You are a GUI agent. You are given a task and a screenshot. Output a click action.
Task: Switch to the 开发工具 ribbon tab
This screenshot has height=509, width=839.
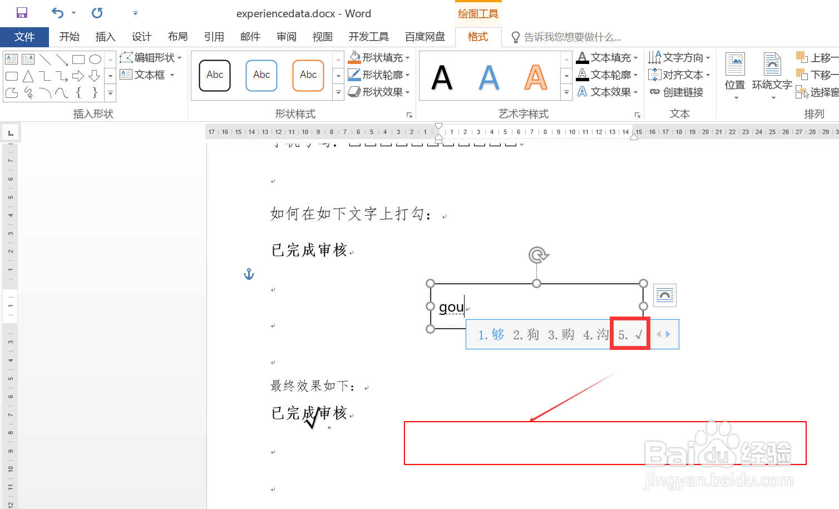pos(368,37)
